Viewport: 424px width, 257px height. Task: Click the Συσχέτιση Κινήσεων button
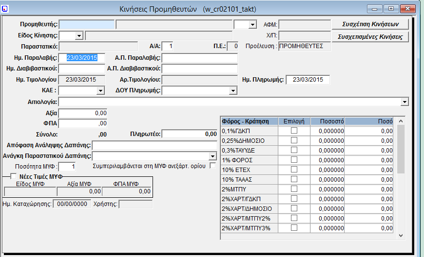pyautogui.click(x=370, y=24)
